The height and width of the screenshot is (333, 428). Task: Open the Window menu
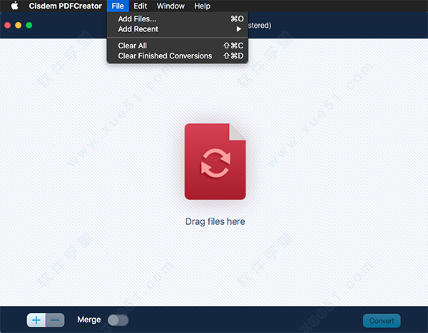[x=170, y=6]
